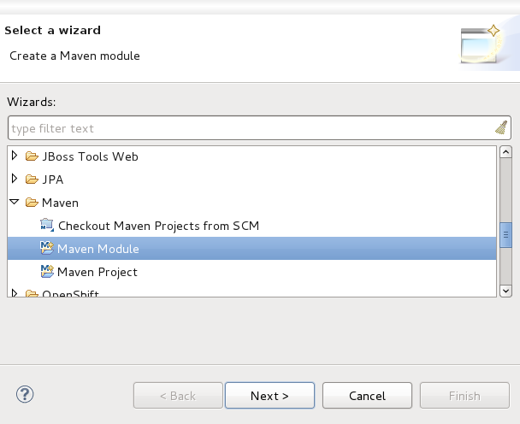Select Checkout Maven Projects from SCM

158,226
